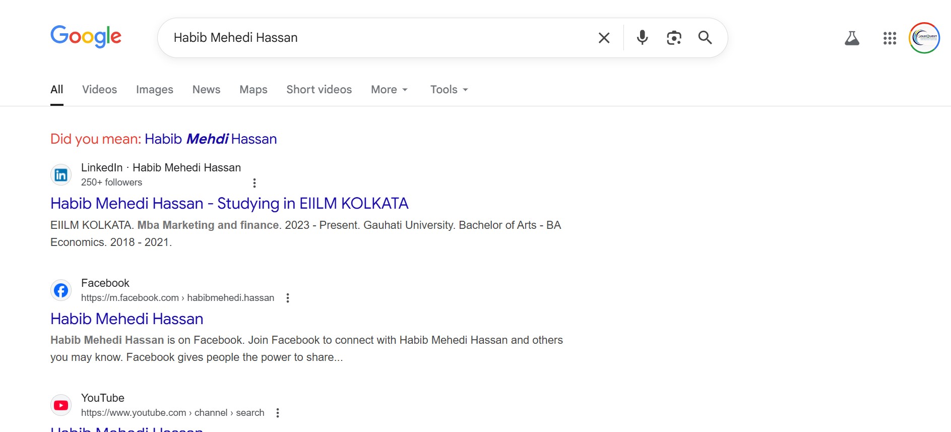The width and height of the screenshot is (951, 432).
Task: Open options menu for Facebook result
Action: click(x=288, y=298)
